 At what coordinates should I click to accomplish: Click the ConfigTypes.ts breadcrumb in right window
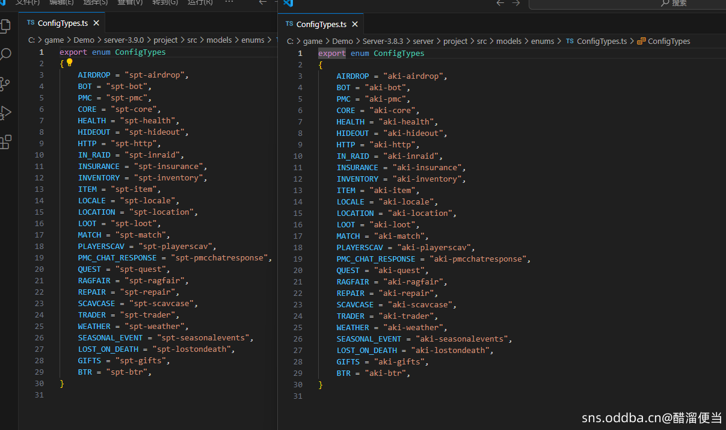(x=601, y=41)
